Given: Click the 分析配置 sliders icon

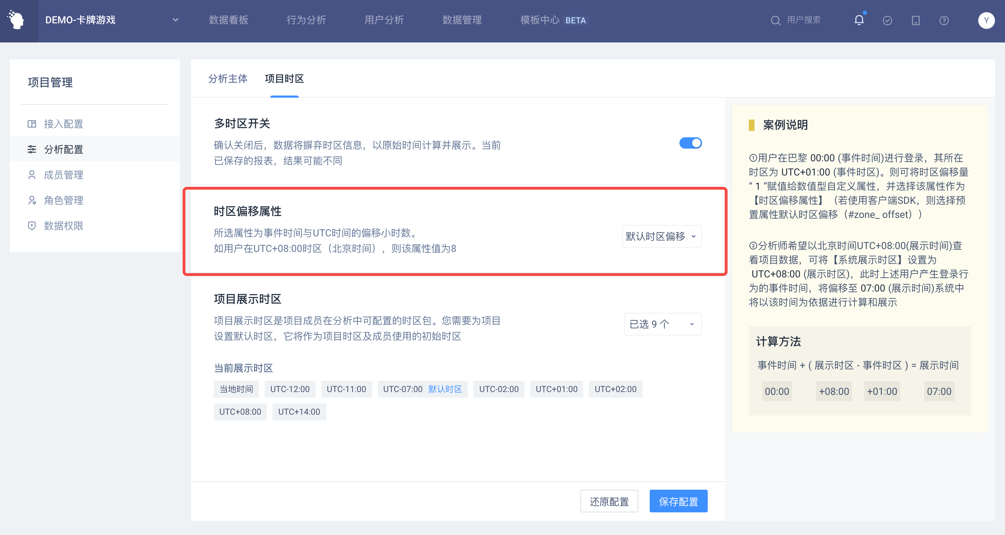Looking at the screenshot, I should point(31,149).
